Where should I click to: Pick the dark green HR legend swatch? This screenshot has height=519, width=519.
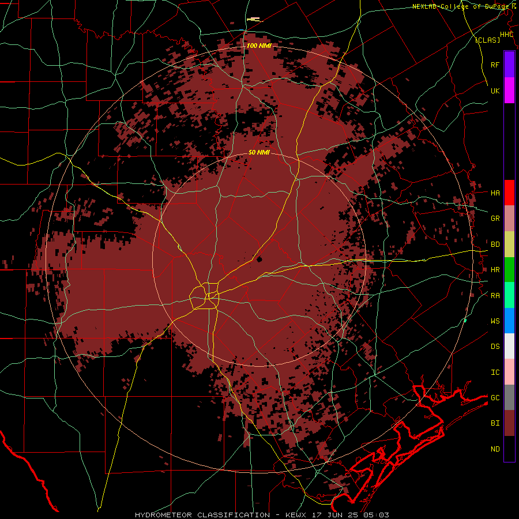[509, 270]
